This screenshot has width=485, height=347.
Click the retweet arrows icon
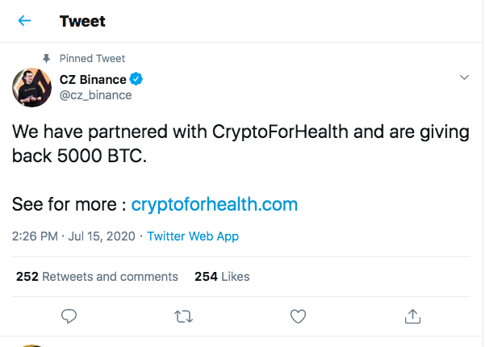[183, 316]
